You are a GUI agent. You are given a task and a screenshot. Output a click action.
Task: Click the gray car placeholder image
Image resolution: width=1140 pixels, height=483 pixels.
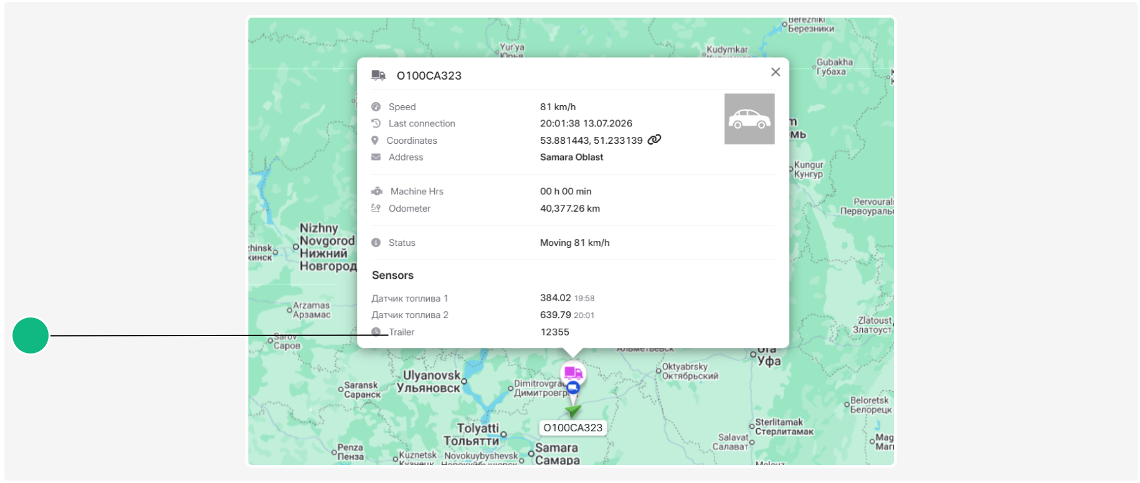click(x=749, y=119)
